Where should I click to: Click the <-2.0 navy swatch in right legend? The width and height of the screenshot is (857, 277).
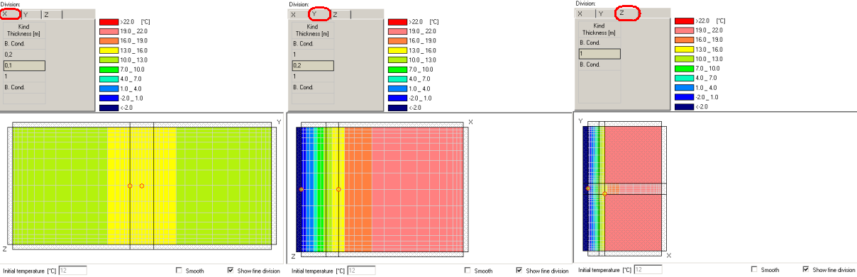(684, 107)
